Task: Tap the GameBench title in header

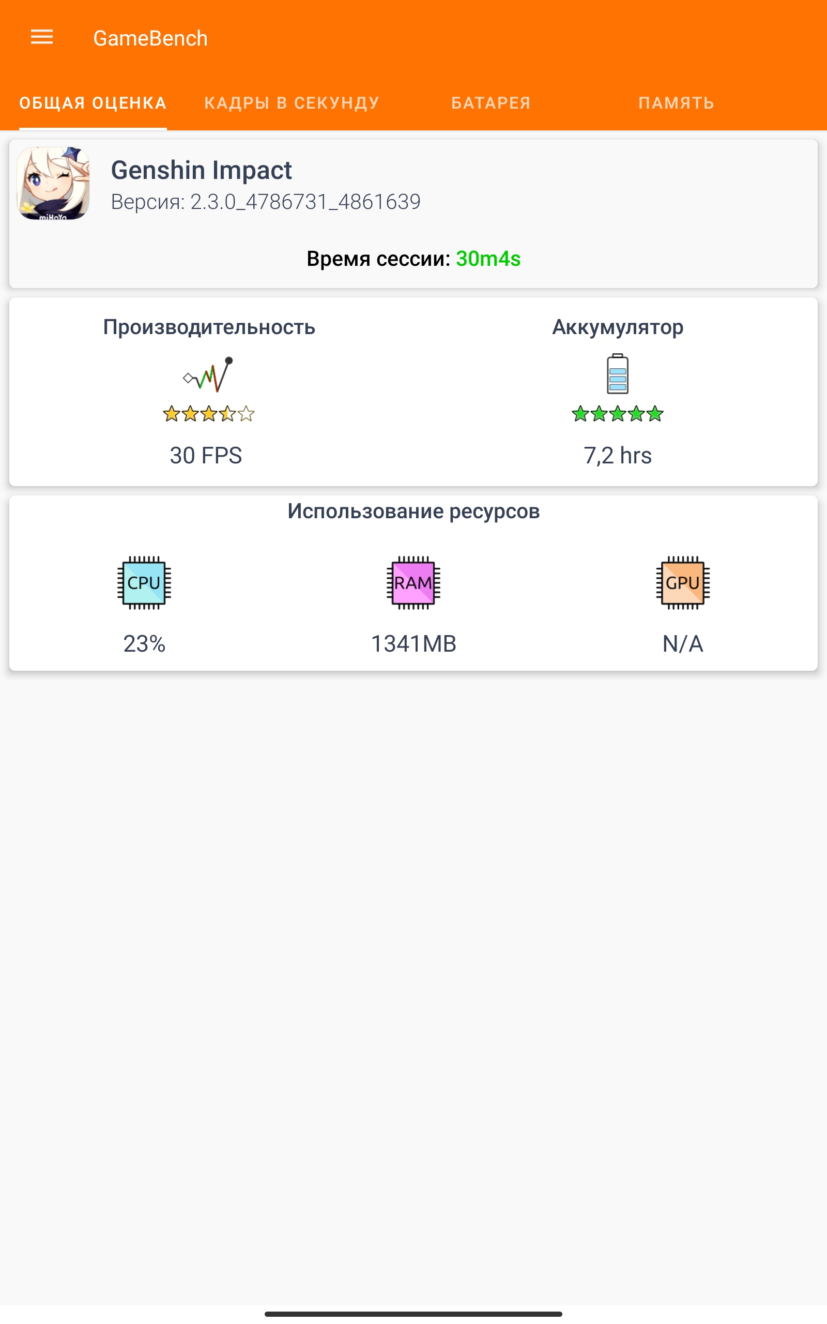Action: 150,38
